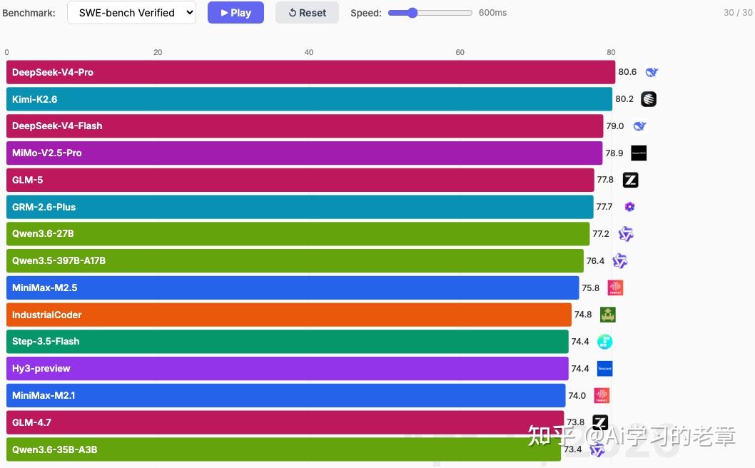Click the DeepSeek-V4-Flash bar label
Screen dimensions: 755x468
[57, 126]
